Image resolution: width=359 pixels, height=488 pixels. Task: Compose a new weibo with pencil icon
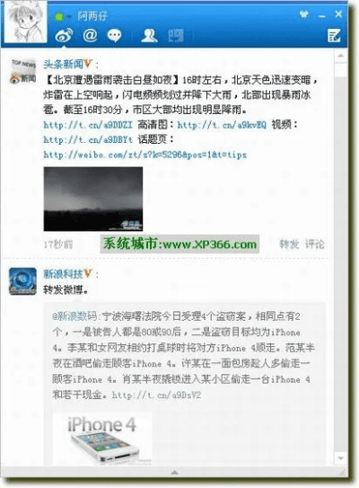coord(334,35)
